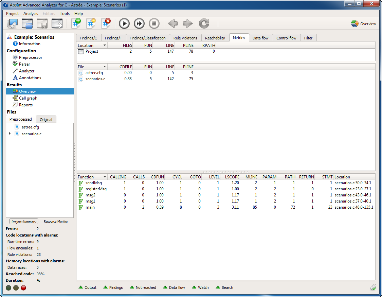Click the astree.cfg C file icon

(80, 73)
